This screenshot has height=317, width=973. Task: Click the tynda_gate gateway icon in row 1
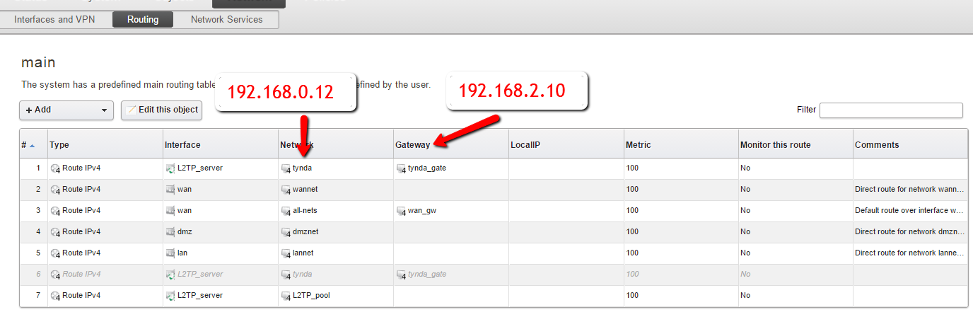(x=401, y=168)
